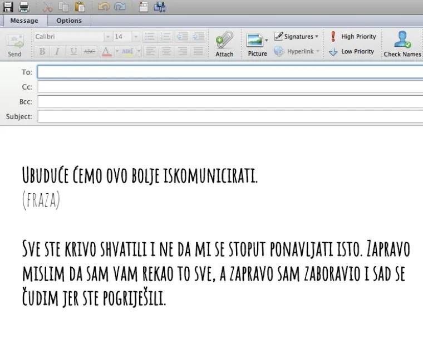Open the Picture dropdown arrow

266,41
